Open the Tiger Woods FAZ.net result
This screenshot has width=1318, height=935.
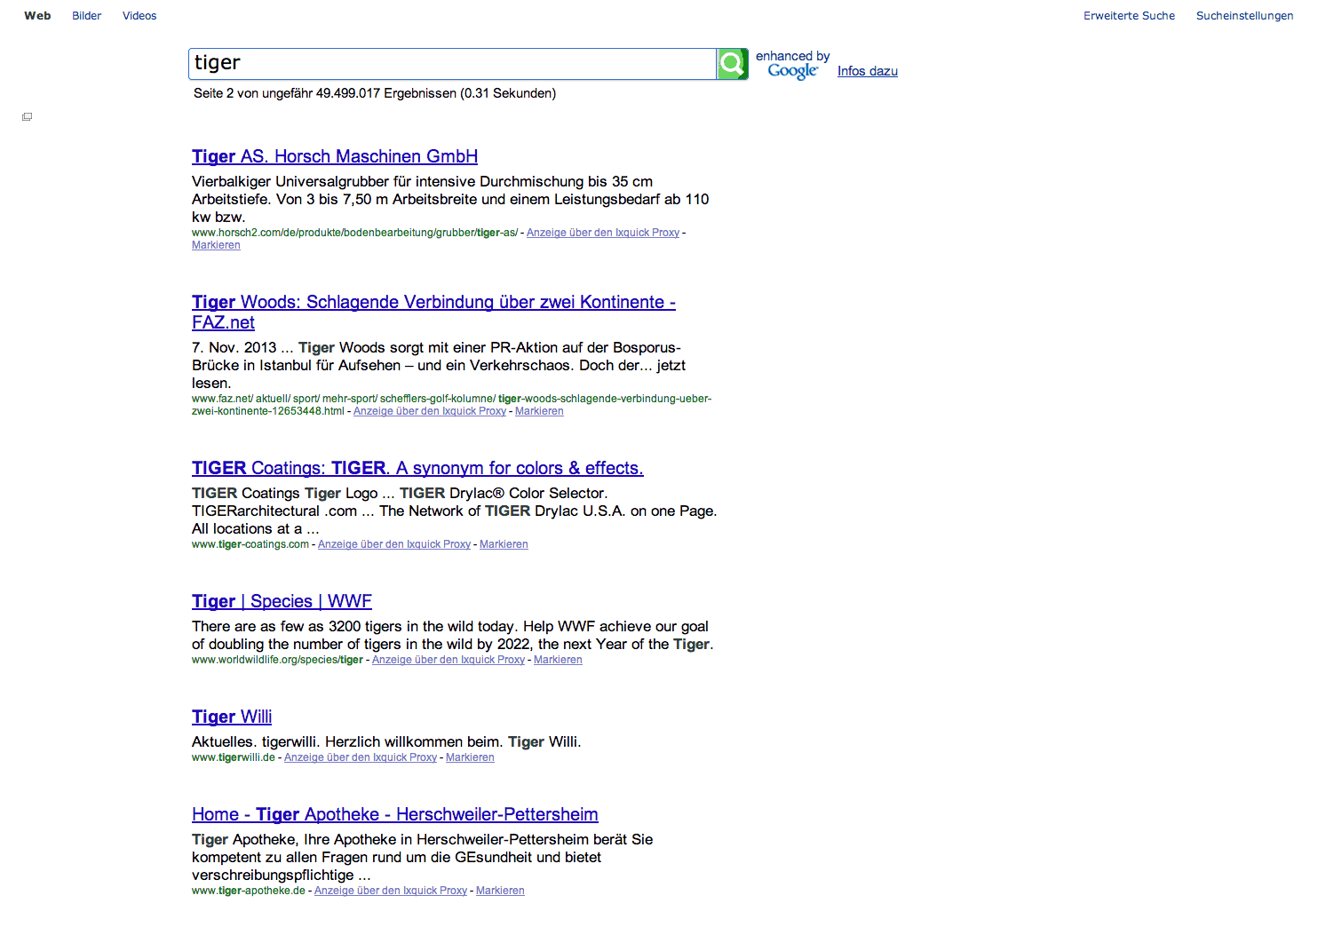pyautogui.click(x=433, y=312)
